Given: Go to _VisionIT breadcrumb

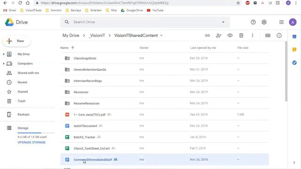Looking at the screenshot, I should pos(96,36).
